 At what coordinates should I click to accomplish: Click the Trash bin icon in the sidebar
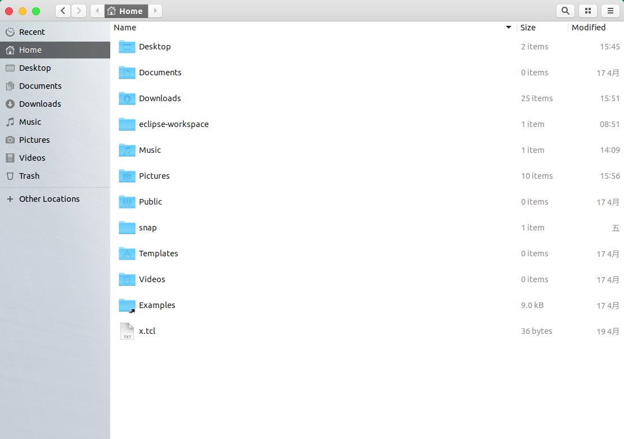coord(10,176)
